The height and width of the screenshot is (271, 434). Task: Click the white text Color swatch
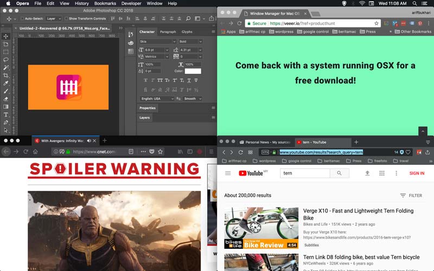click(x=193, y=71)
